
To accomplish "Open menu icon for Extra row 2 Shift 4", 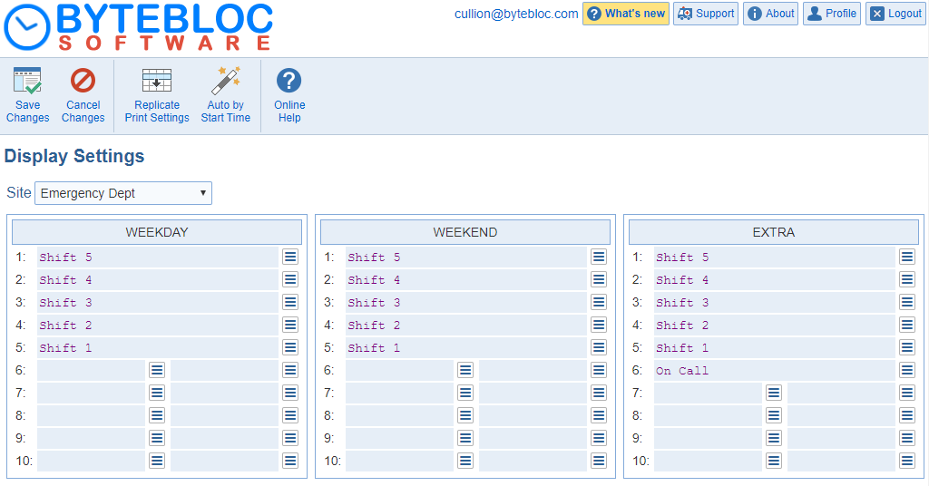I will point(907,279).
